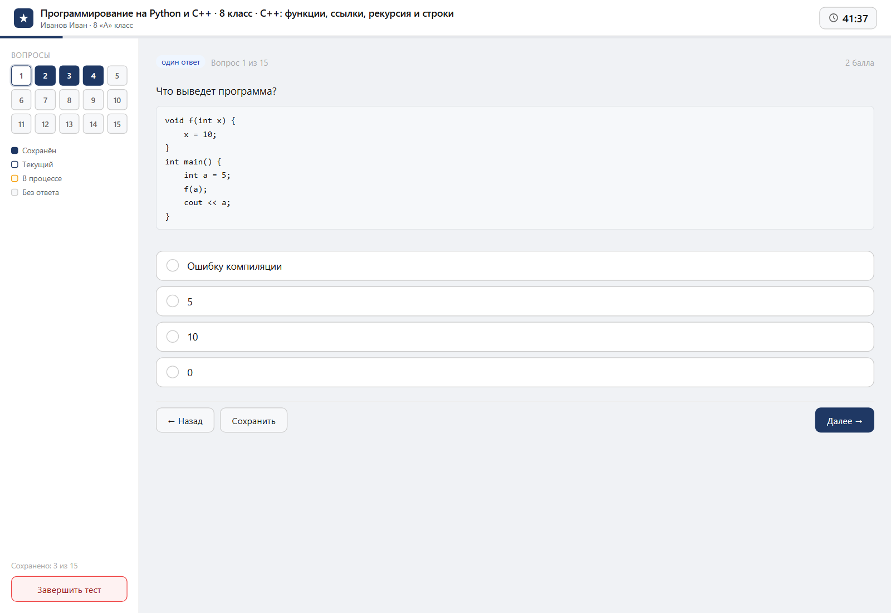The width and height of the screenshot is (891, 613).
Task: Open question 6 in navigator
Action: click(21, 100)
